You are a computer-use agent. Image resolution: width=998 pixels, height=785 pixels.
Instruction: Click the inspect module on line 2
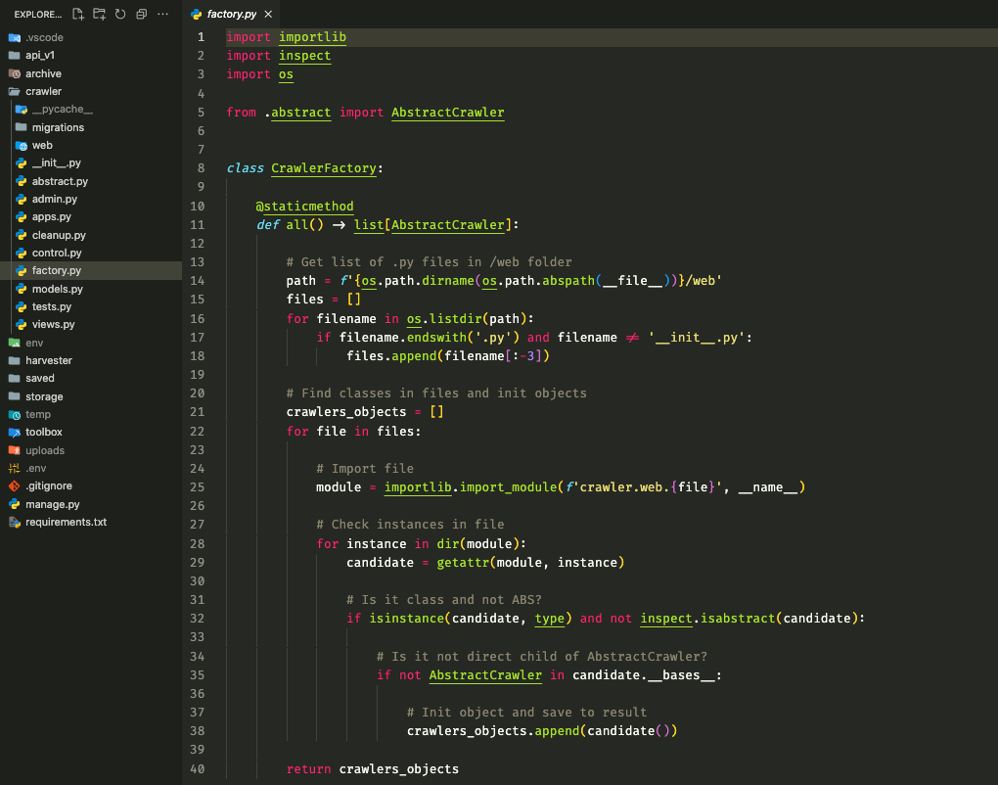point(305,56)
